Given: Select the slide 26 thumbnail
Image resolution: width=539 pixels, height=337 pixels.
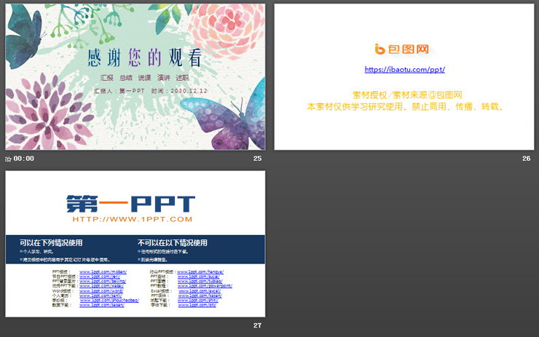Looking at the screenshot, I should pyautogui.click(x=404, y=76).
